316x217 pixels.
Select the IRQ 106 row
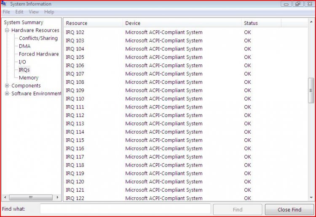click(x=186, y=66)
